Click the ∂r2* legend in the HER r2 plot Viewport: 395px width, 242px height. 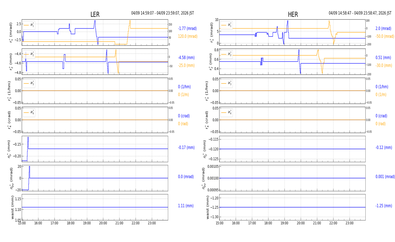(227, 54)
